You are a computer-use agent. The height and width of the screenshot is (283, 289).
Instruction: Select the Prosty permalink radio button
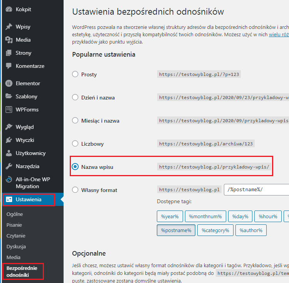(x=75, y=74)
